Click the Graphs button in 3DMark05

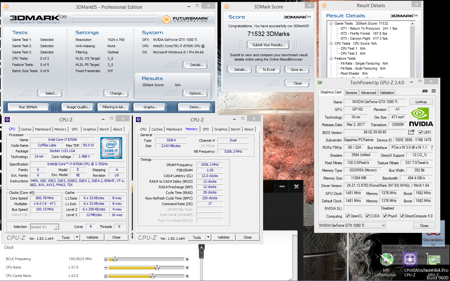pos(150,107)
